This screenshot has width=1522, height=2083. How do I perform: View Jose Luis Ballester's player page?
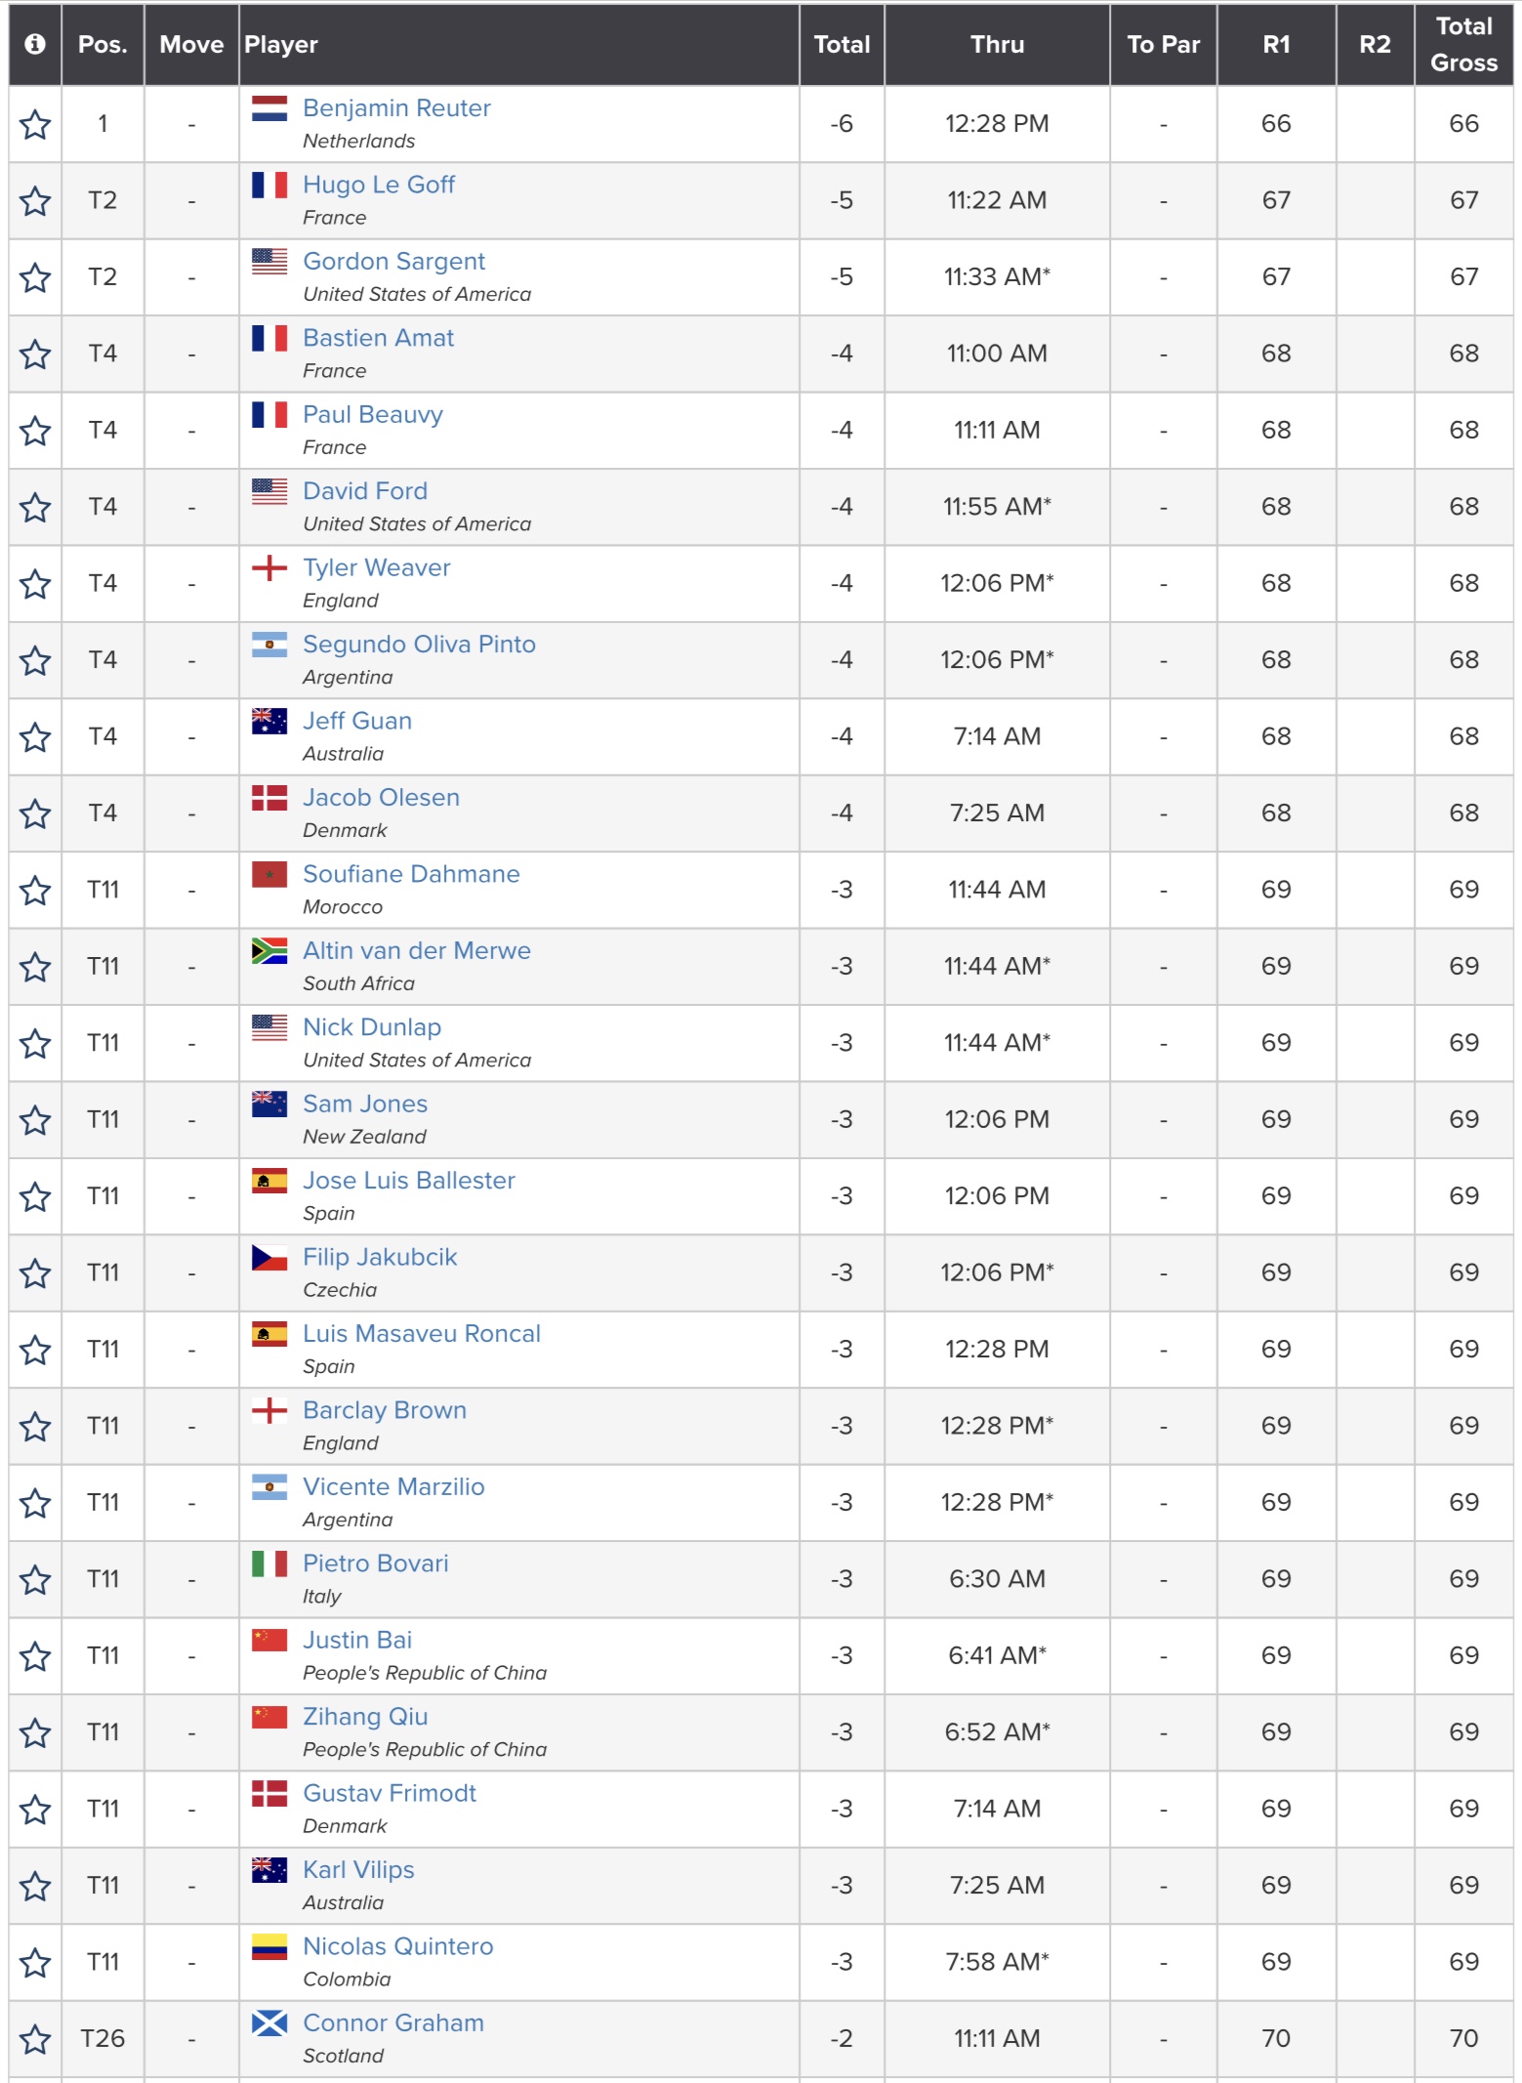point(409,1180)
